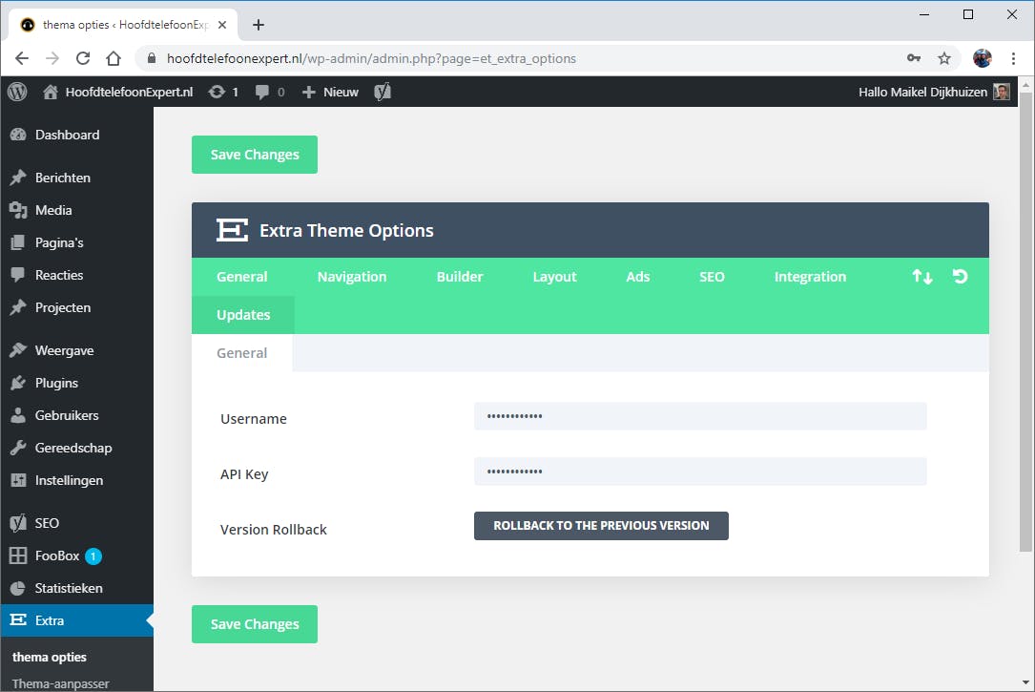Open HoofdtelefoonExpert.nl site home link

pyautogui.click(x=118, y=92)
